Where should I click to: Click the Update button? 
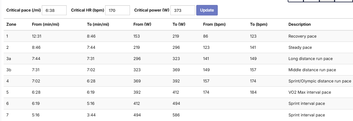tap(207, 10)
